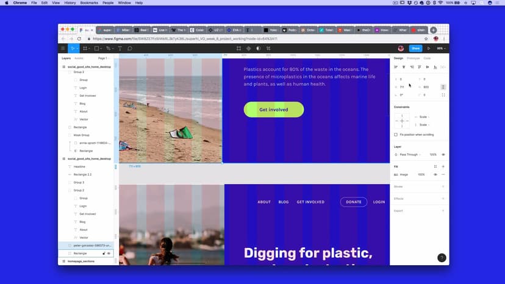Click the Image fill thumbnail swatch
The width and height of the screenshot is (505, 284).
(x=396, y=174)
